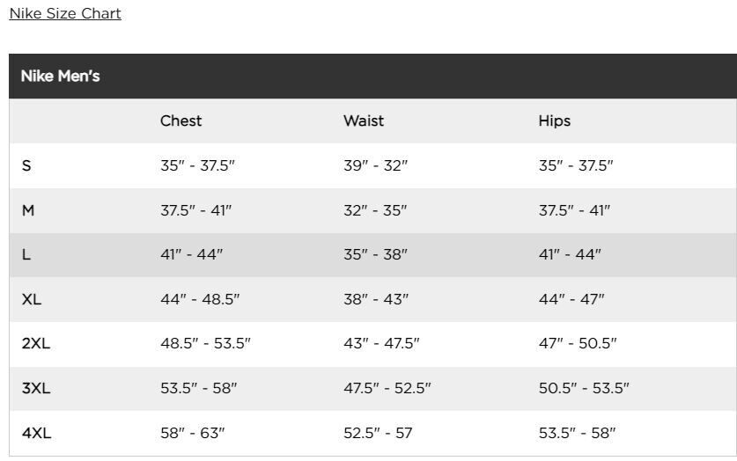
Task: Click the 4XL chest value 58″ - 63″
Action: pos(192,433)
